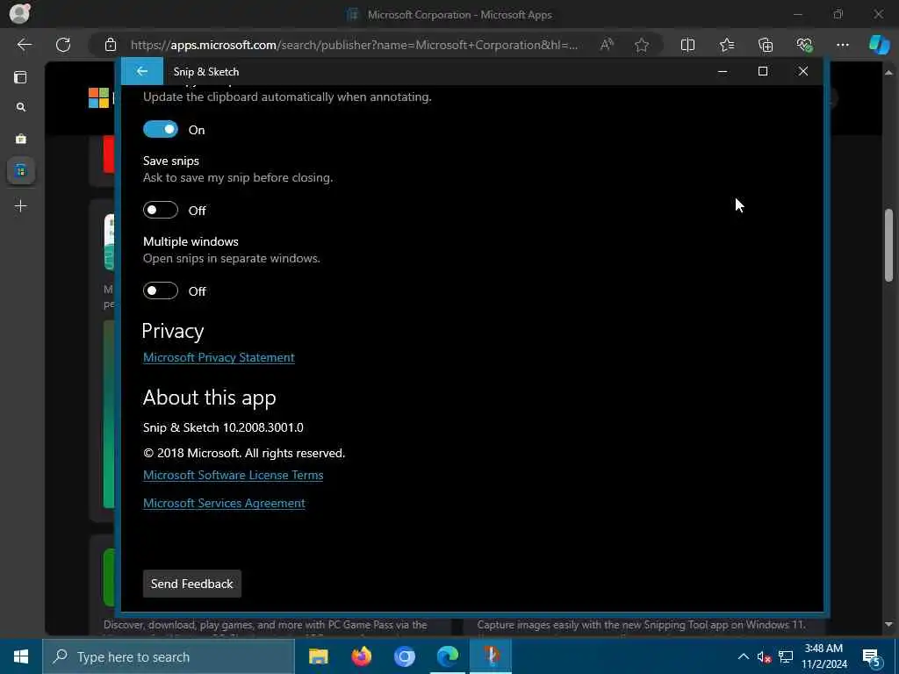
Task: Add page to favorites with star icon
Action: [x=642, y=45]
